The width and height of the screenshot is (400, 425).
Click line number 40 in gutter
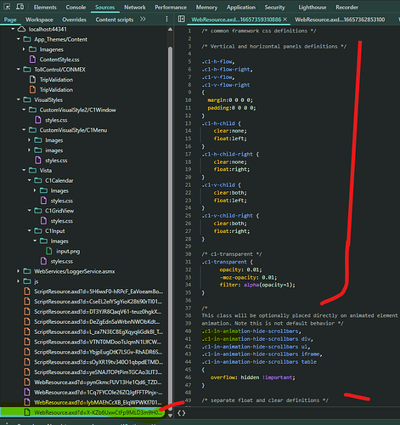(189, 331)
